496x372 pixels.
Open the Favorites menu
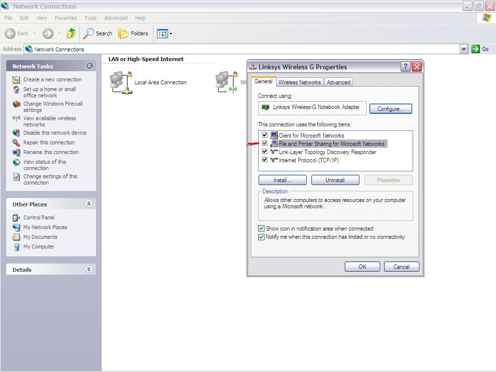[65, 18]
